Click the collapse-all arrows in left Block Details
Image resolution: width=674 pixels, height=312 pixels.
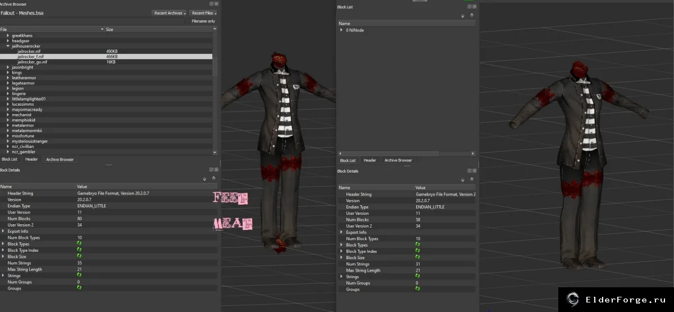coord(212,178)
